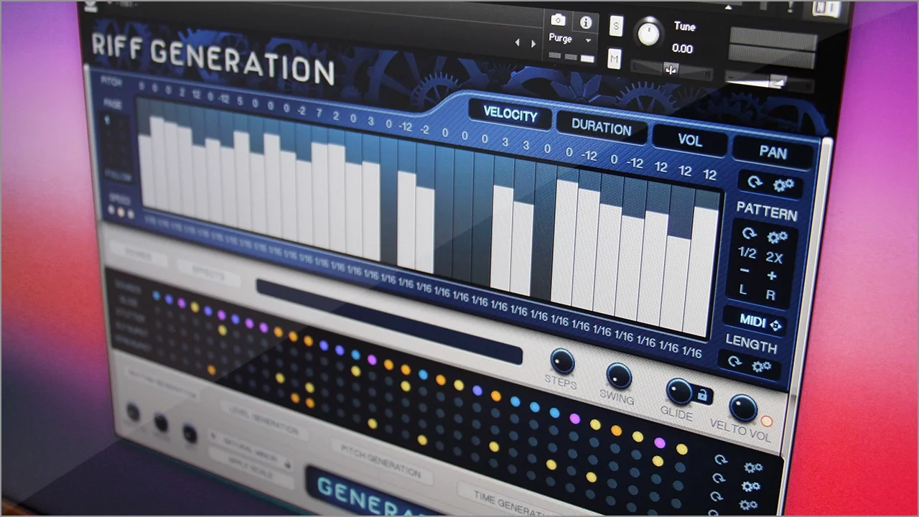Enable the orange VEL TO VOL indicator light
Image resolution: width=919 pixels, height=517 pixels.
(x=766, y=421)
